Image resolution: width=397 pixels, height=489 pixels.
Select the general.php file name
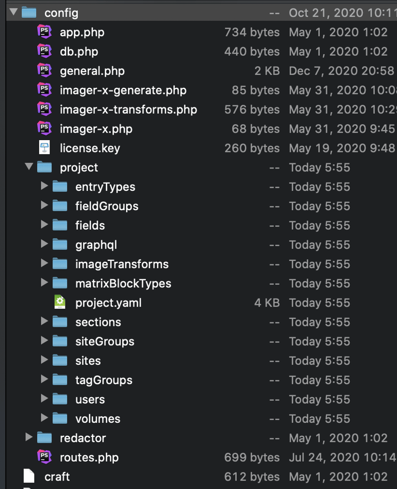coord(92,71)
